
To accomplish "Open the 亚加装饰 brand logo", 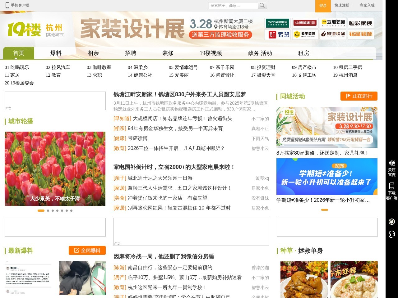I will 333,23.
